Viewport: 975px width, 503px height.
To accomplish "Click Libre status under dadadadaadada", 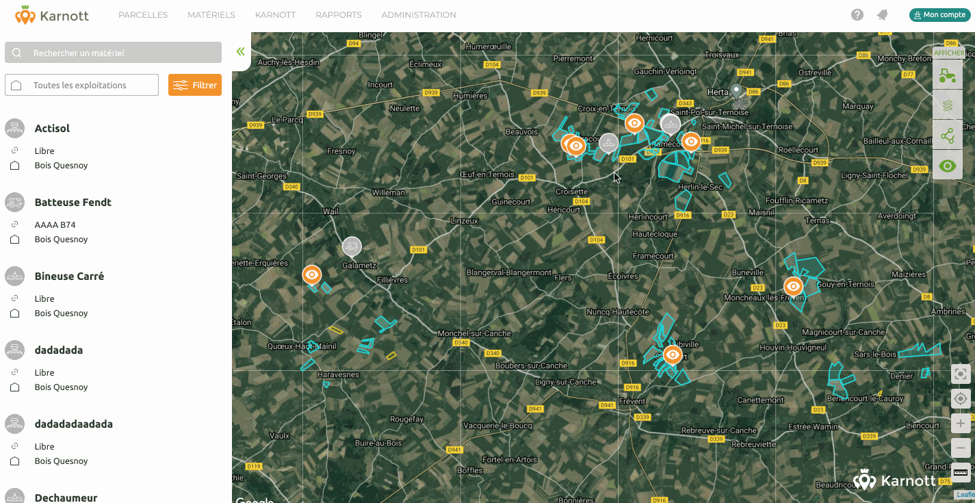I will click(44, 446).
